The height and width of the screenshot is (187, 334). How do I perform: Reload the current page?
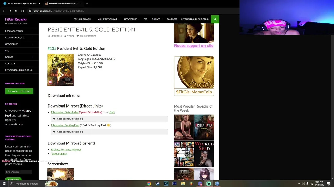tap(16, 11)
